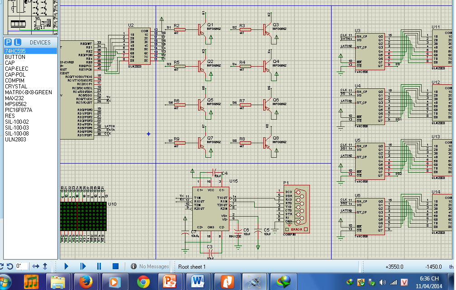Image resolution: width=456 pixels, height=290 pixels.
Task: Click the rotation angle input field
Action: coord(21,266)
